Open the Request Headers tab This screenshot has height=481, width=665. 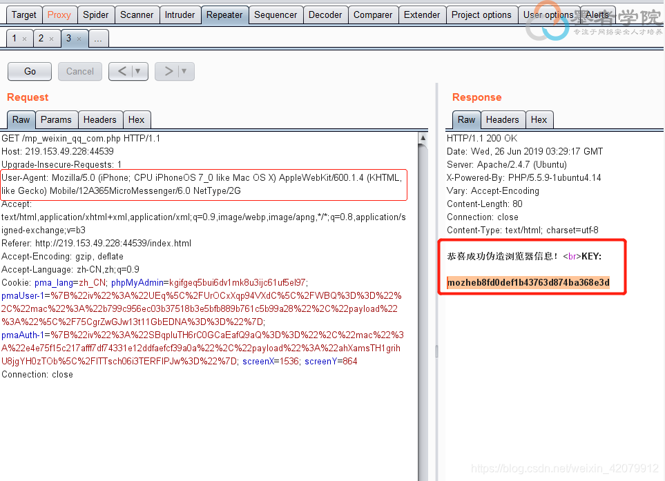pyautogui.click(x=99, y=120)
